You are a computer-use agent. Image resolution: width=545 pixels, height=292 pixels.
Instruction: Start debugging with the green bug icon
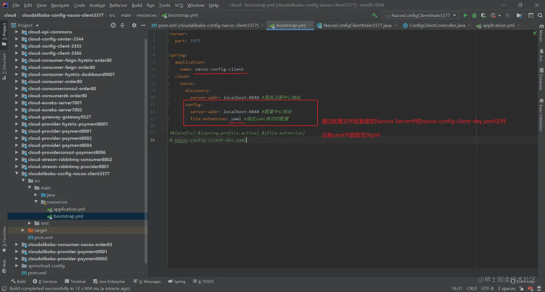pos(474,15)
